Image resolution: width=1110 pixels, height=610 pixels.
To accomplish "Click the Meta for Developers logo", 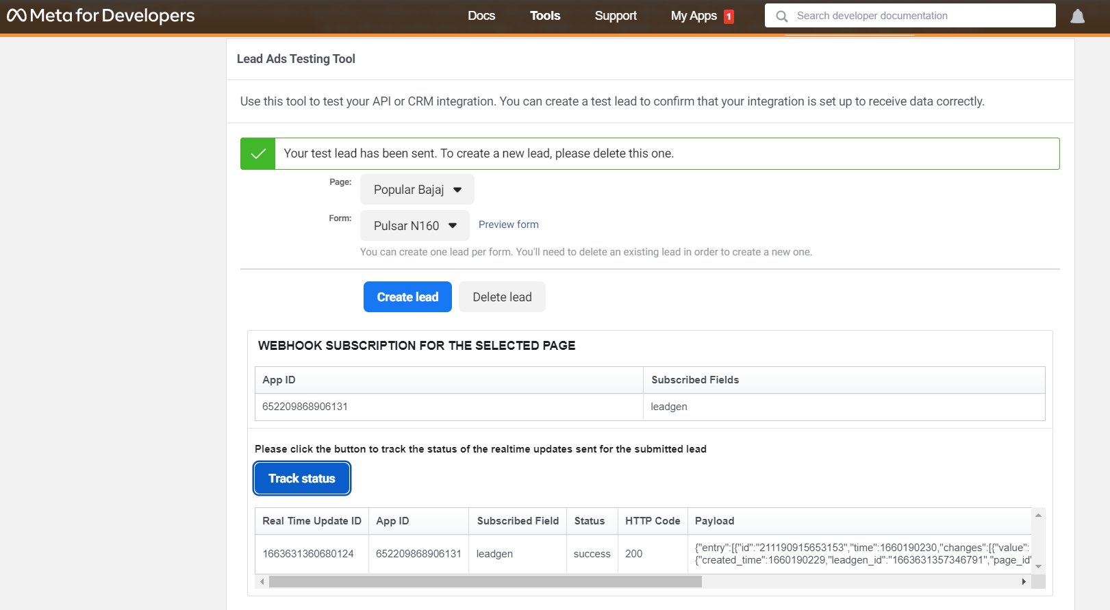I will (x=101, y=15).
